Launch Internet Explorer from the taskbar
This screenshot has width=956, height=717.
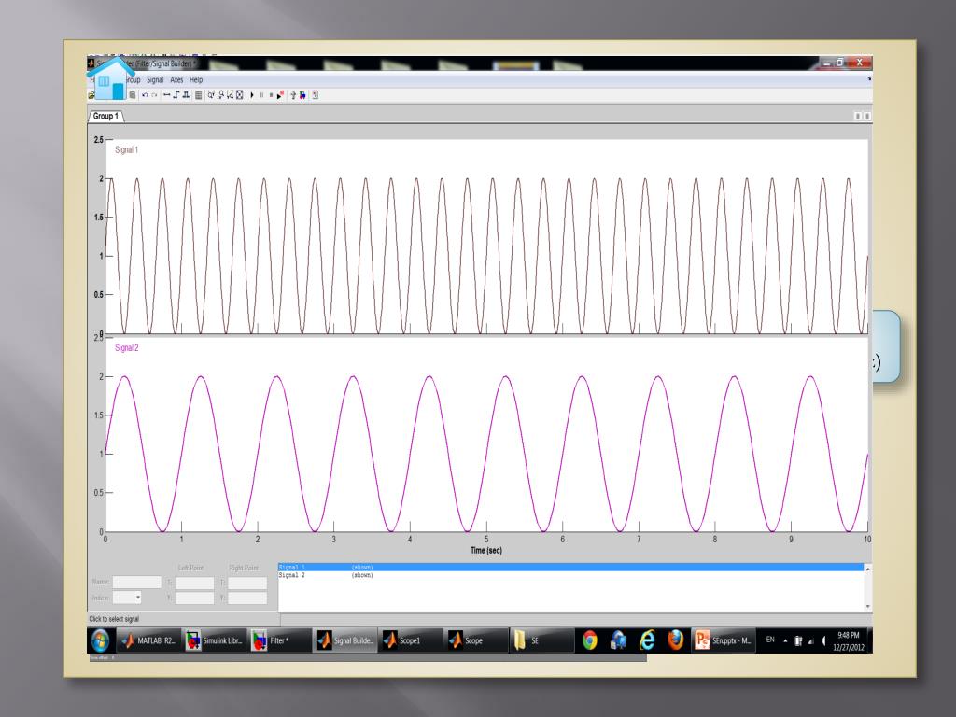point(647,640)
